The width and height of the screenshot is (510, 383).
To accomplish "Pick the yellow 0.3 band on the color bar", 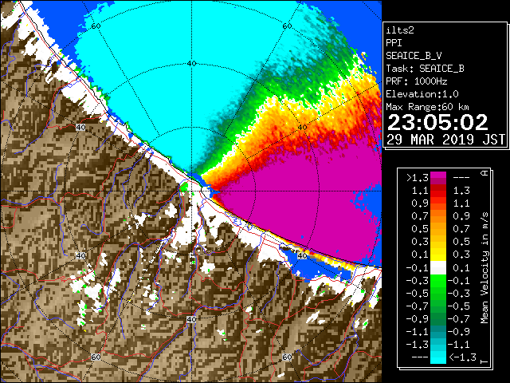I will (x=438, y=255).
